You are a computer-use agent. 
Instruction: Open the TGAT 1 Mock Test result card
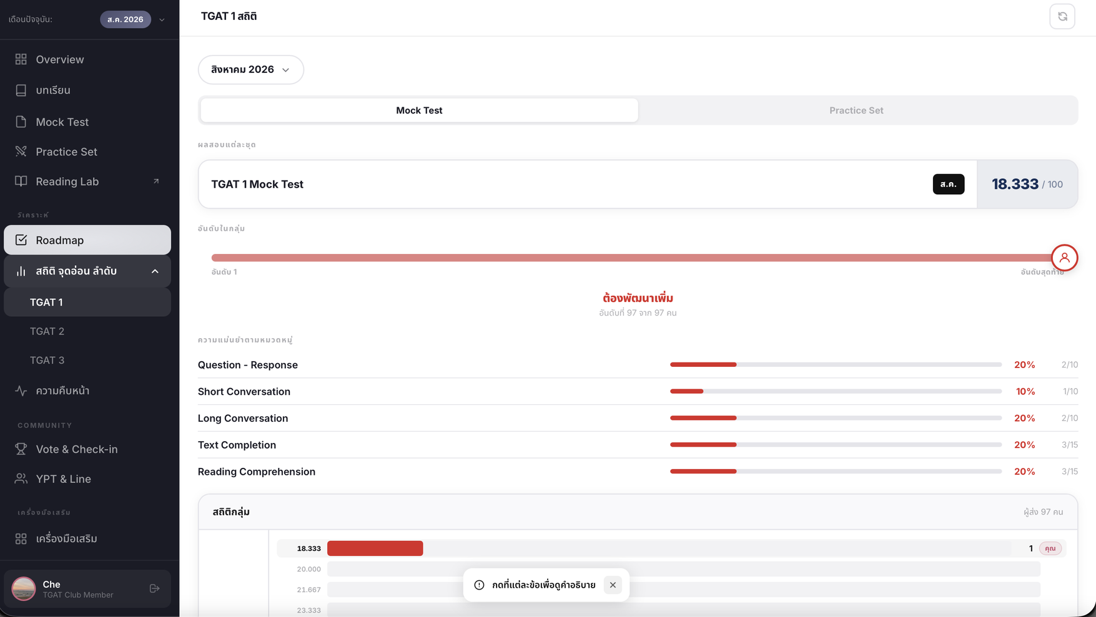point(638,184)
